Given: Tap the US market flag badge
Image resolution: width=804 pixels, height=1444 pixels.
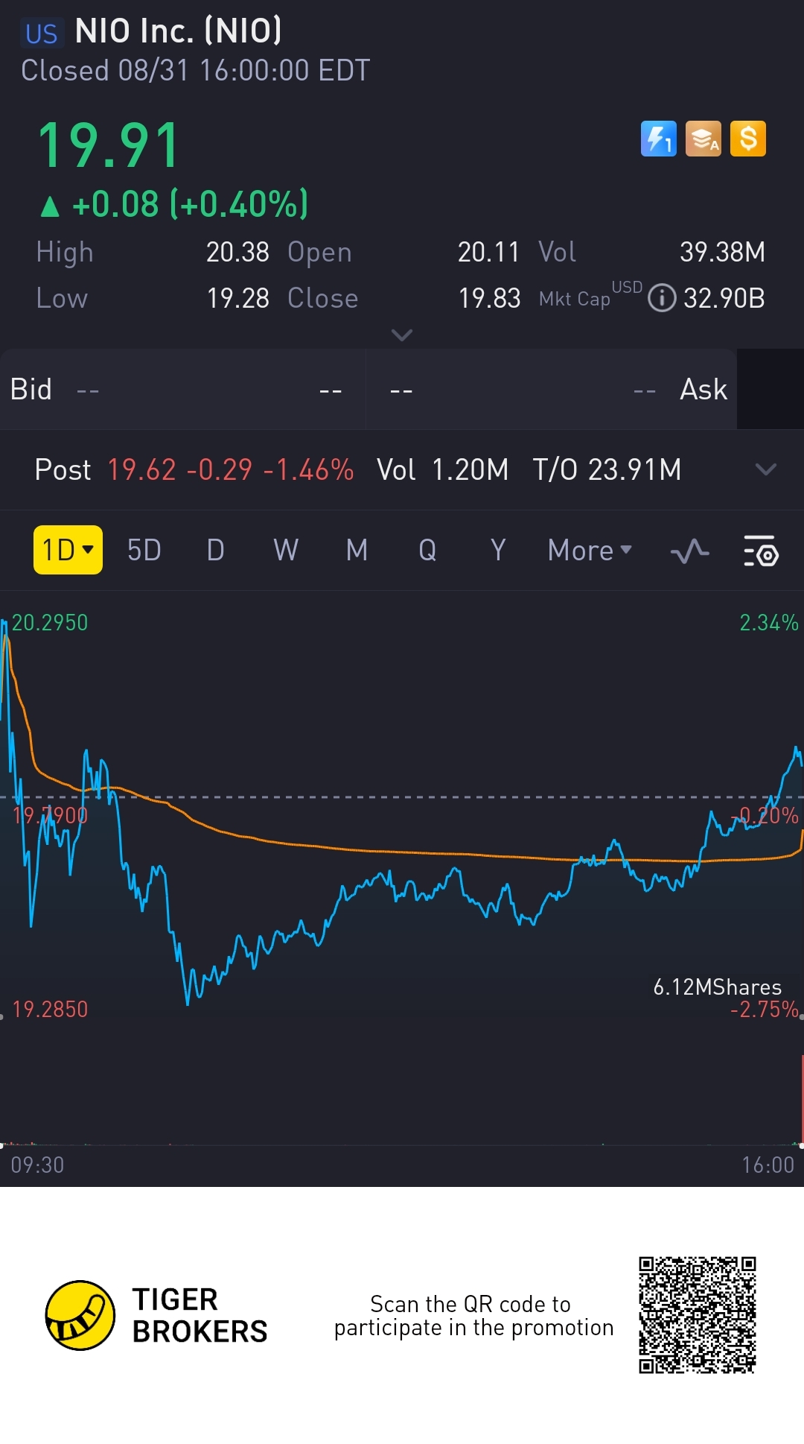Looking at the screenshot, I should (x=41, y=34).
